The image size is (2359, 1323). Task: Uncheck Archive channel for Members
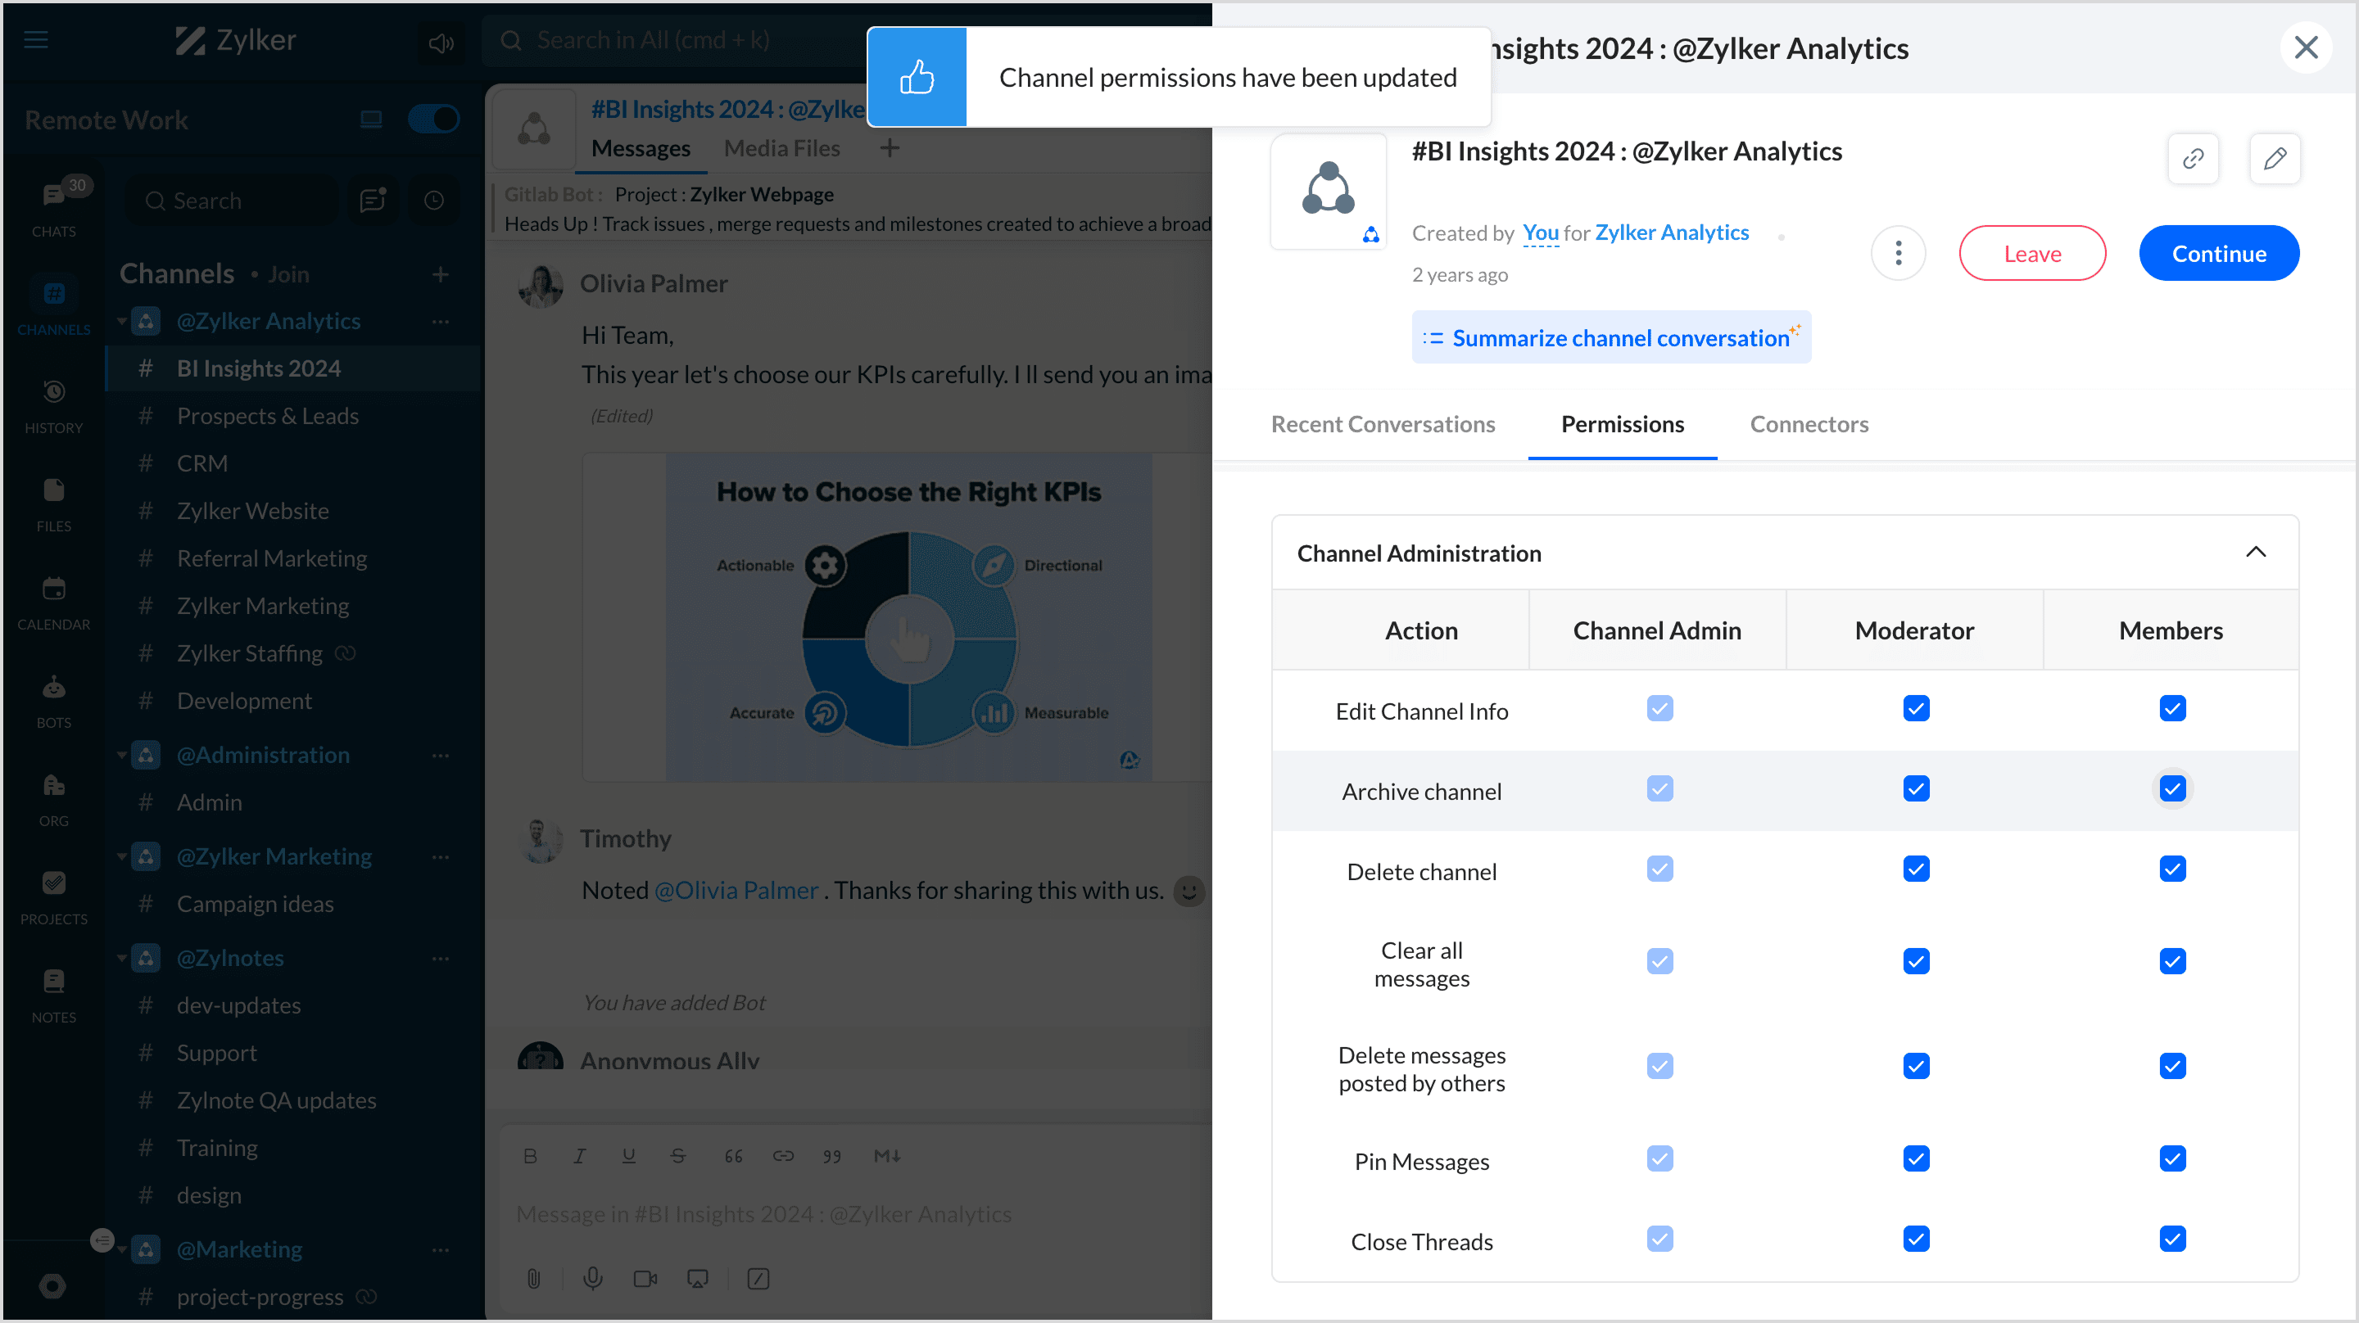pos(2171,789)
